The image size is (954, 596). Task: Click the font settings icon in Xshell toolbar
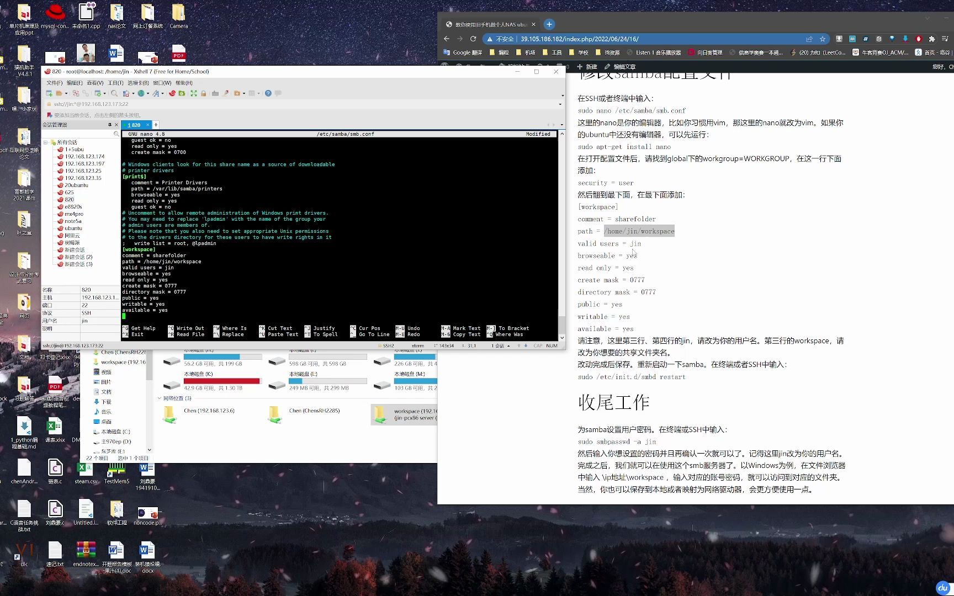(156, 93)
